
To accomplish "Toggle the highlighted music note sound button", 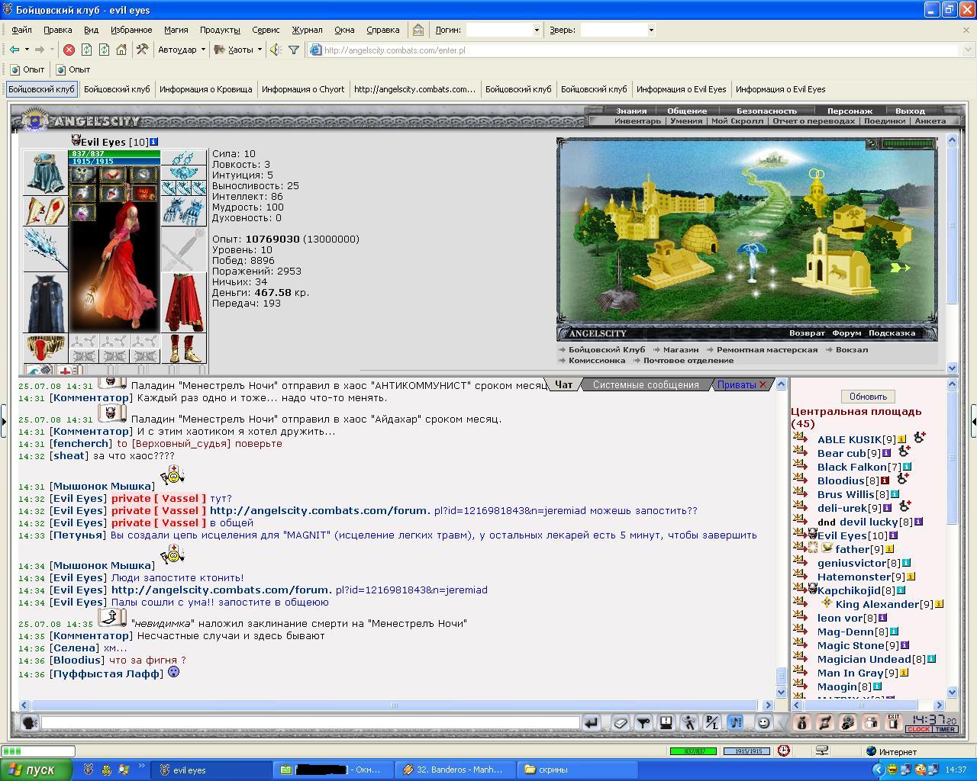I will click(x=735, y=722).
